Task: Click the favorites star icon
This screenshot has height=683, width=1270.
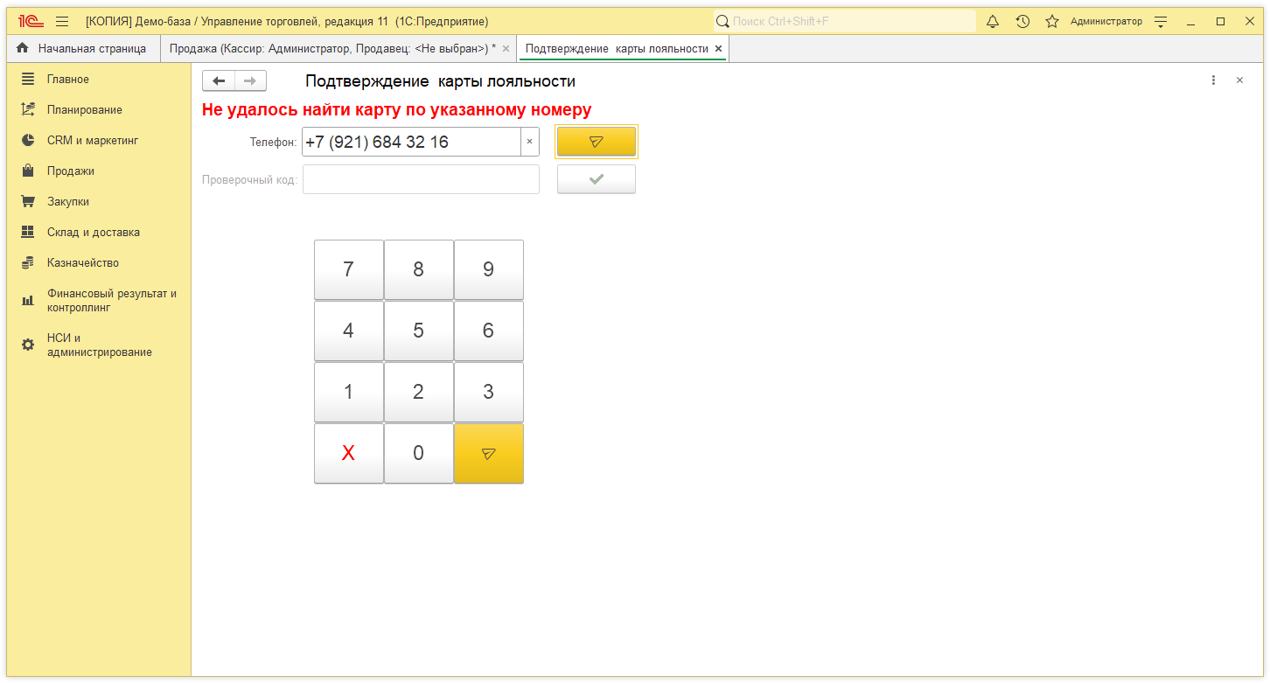Action: [x=1052, y=22]
